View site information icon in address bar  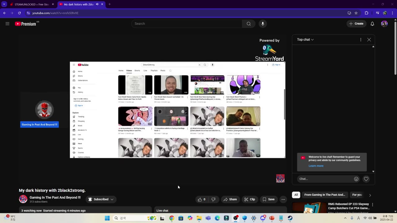[28, 13]
